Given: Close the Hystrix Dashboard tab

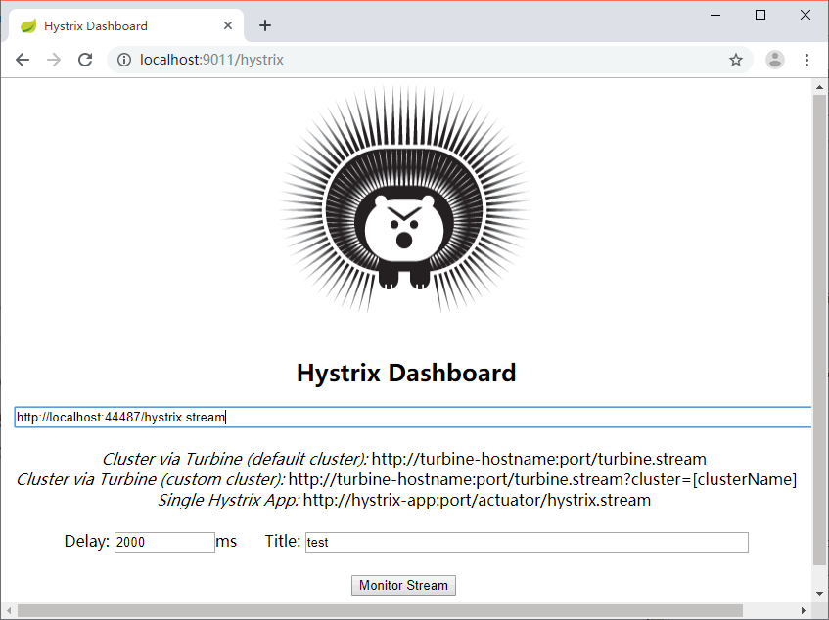Looking at the screenshot, I should [x=228, y=25].
